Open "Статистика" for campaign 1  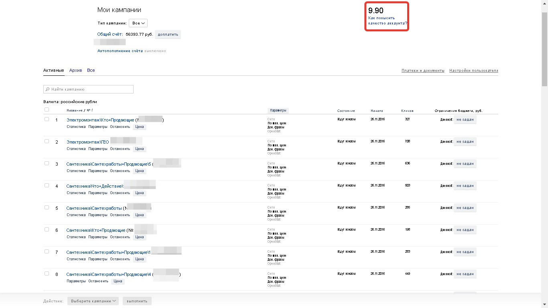[x=76, y=127]
